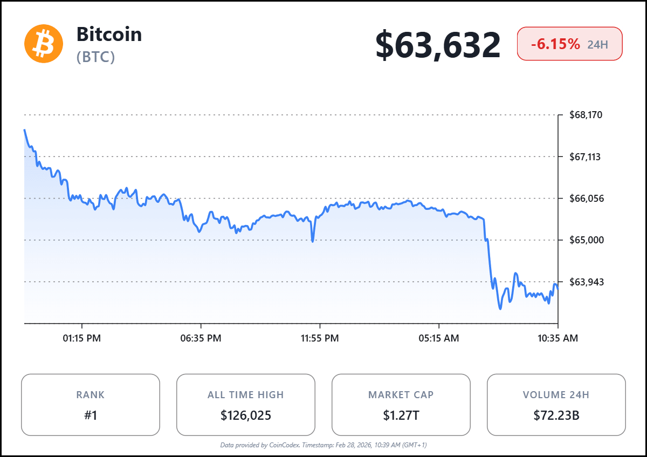Click the 06:35 PM time marker
The image size is (647, 457).
coord(201,338)
